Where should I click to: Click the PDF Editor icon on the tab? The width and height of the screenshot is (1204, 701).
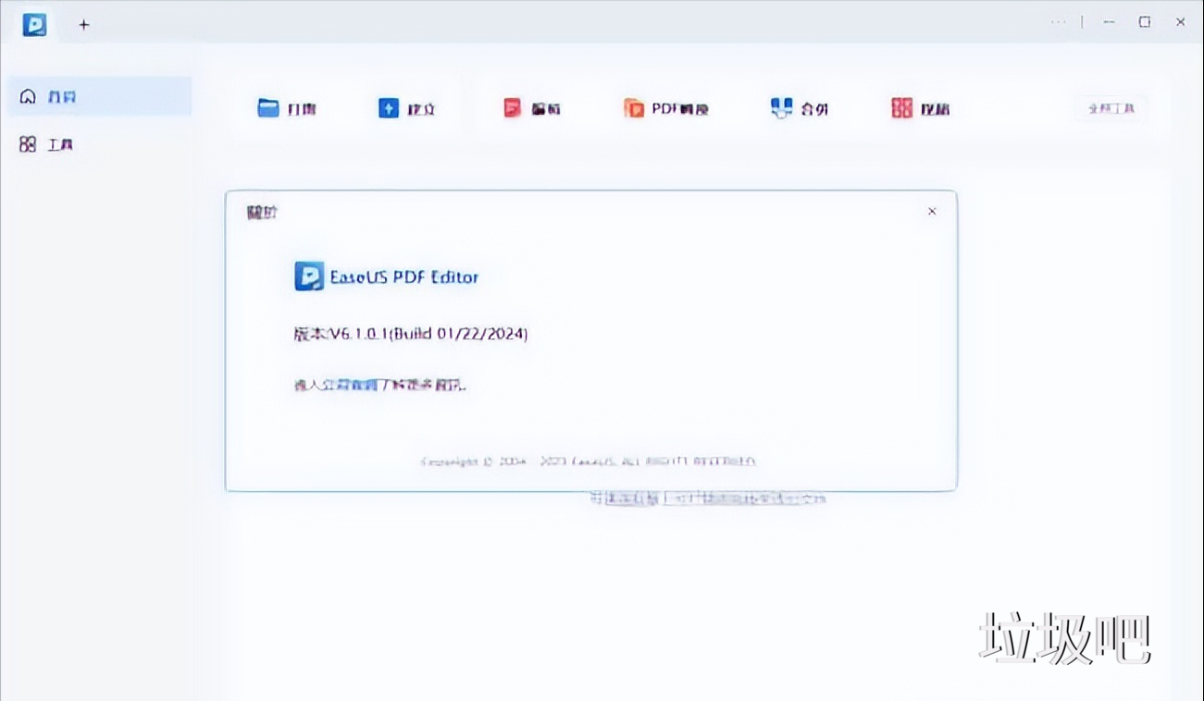point(34,24)
